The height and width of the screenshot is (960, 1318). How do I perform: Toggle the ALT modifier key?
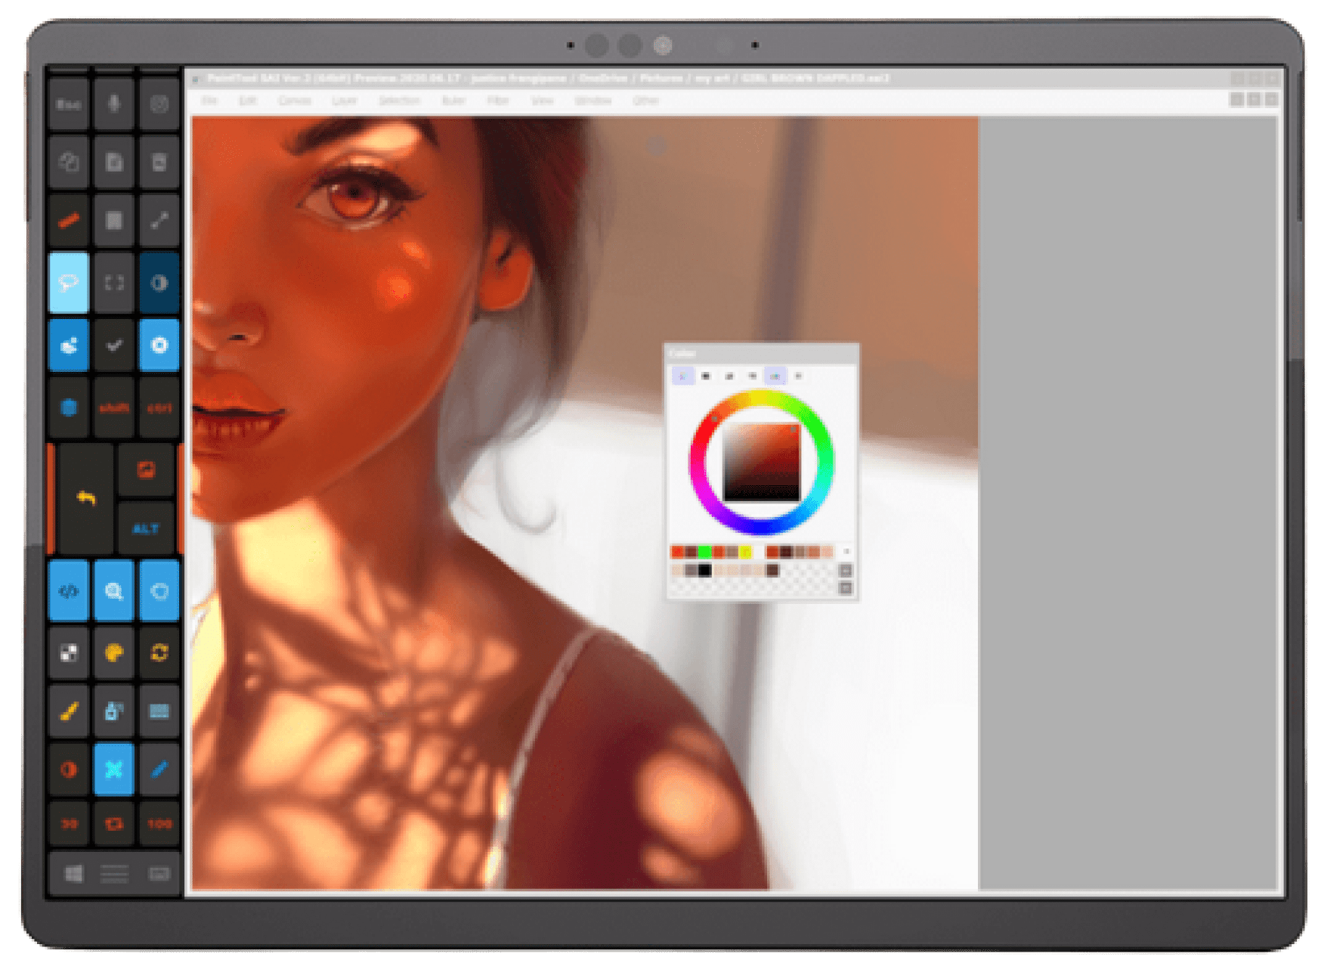pos(146,528)
